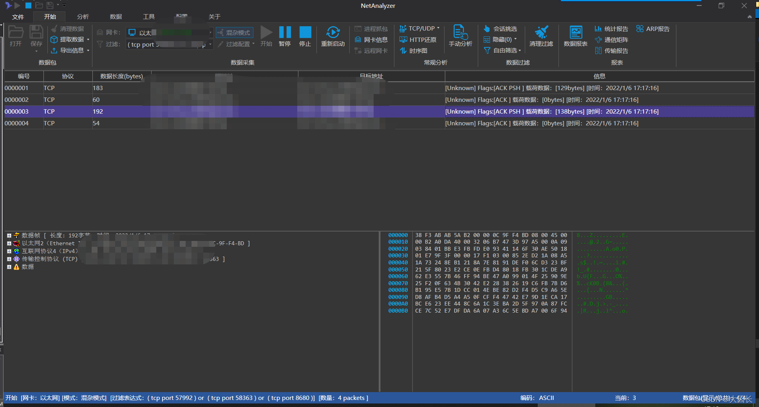Select packet row 0000002
The image size is (759, 407).
click(379, 100)
